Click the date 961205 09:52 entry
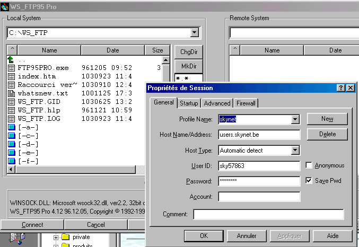This screenshot has height=247, width=359. 107,68
